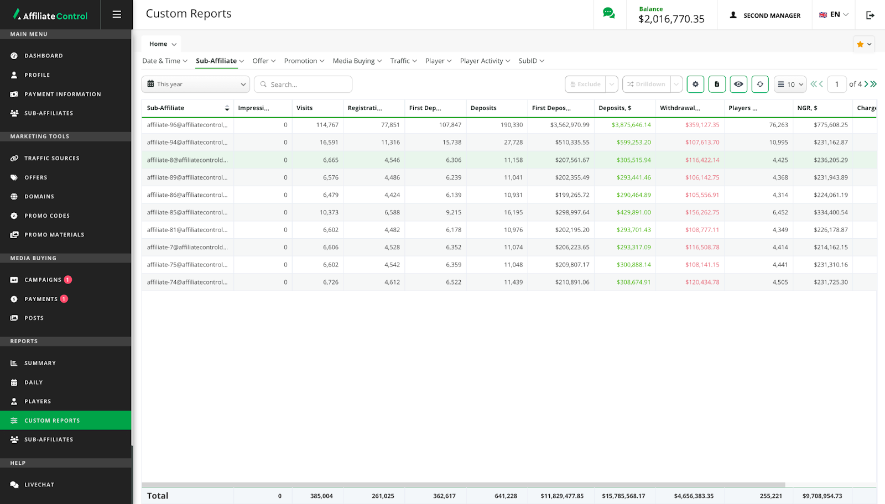Click the hamburger menu icon

pyautogui.click(x=117, y=14)
